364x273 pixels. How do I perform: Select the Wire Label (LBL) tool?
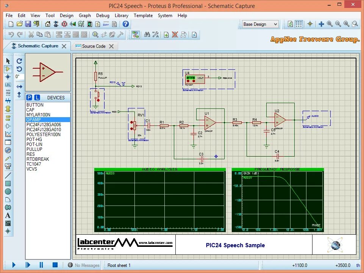[8, 85]
